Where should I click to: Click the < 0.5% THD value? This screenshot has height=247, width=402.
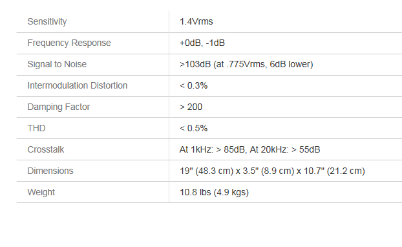tap(193, 128)
